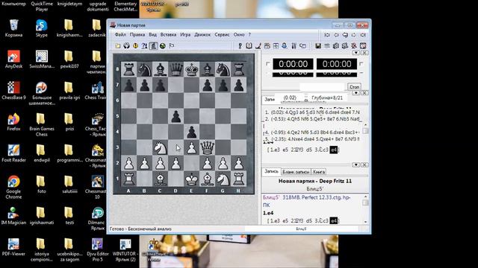Jump to game start navigation arrow
The height and width of the screenshot is (268, 478).
(x=327, y=35)
